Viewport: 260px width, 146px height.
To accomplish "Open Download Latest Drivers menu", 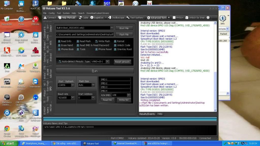I will [x=98, y=13].
